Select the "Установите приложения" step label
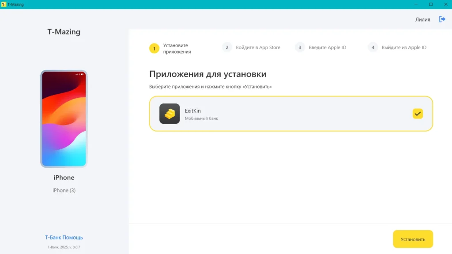Image resolution: width=452 pixels, height=254 pixels. point(177,48)
